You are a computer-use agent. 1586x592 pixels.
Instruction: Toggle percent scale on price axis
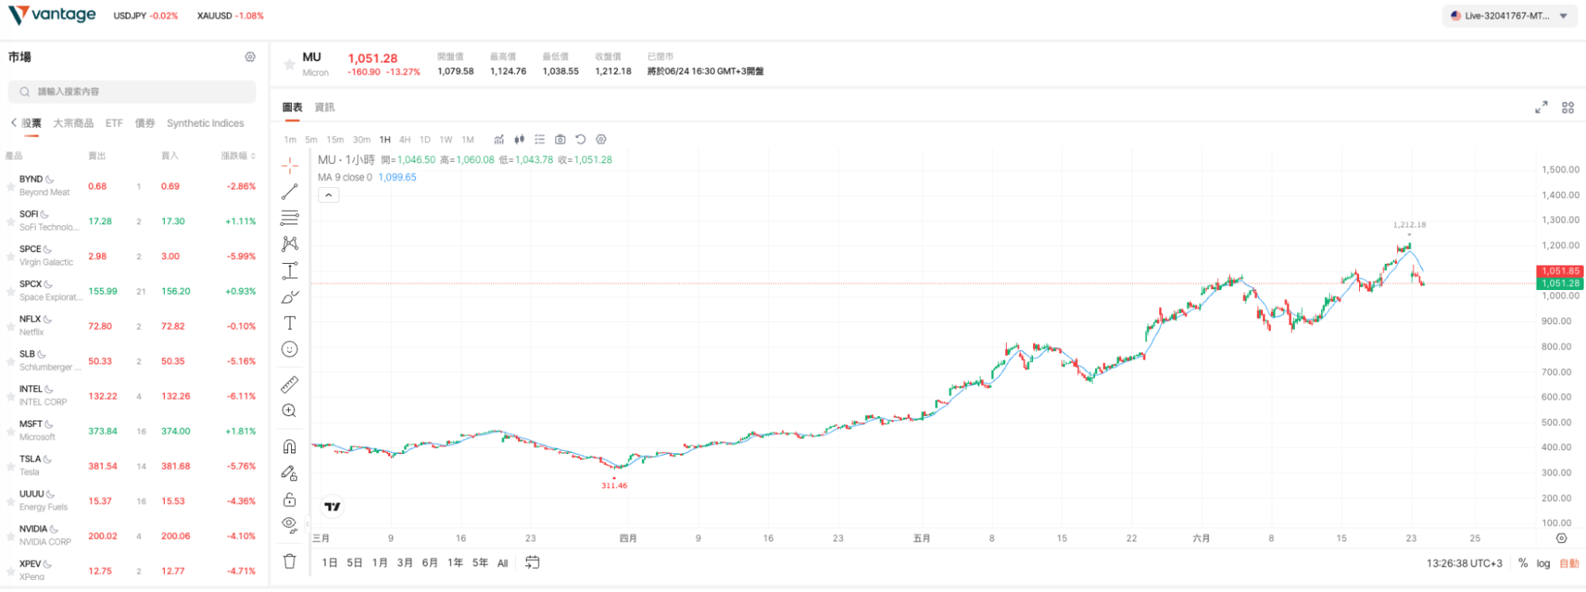pyautogui.click(x=1523, y=563)
